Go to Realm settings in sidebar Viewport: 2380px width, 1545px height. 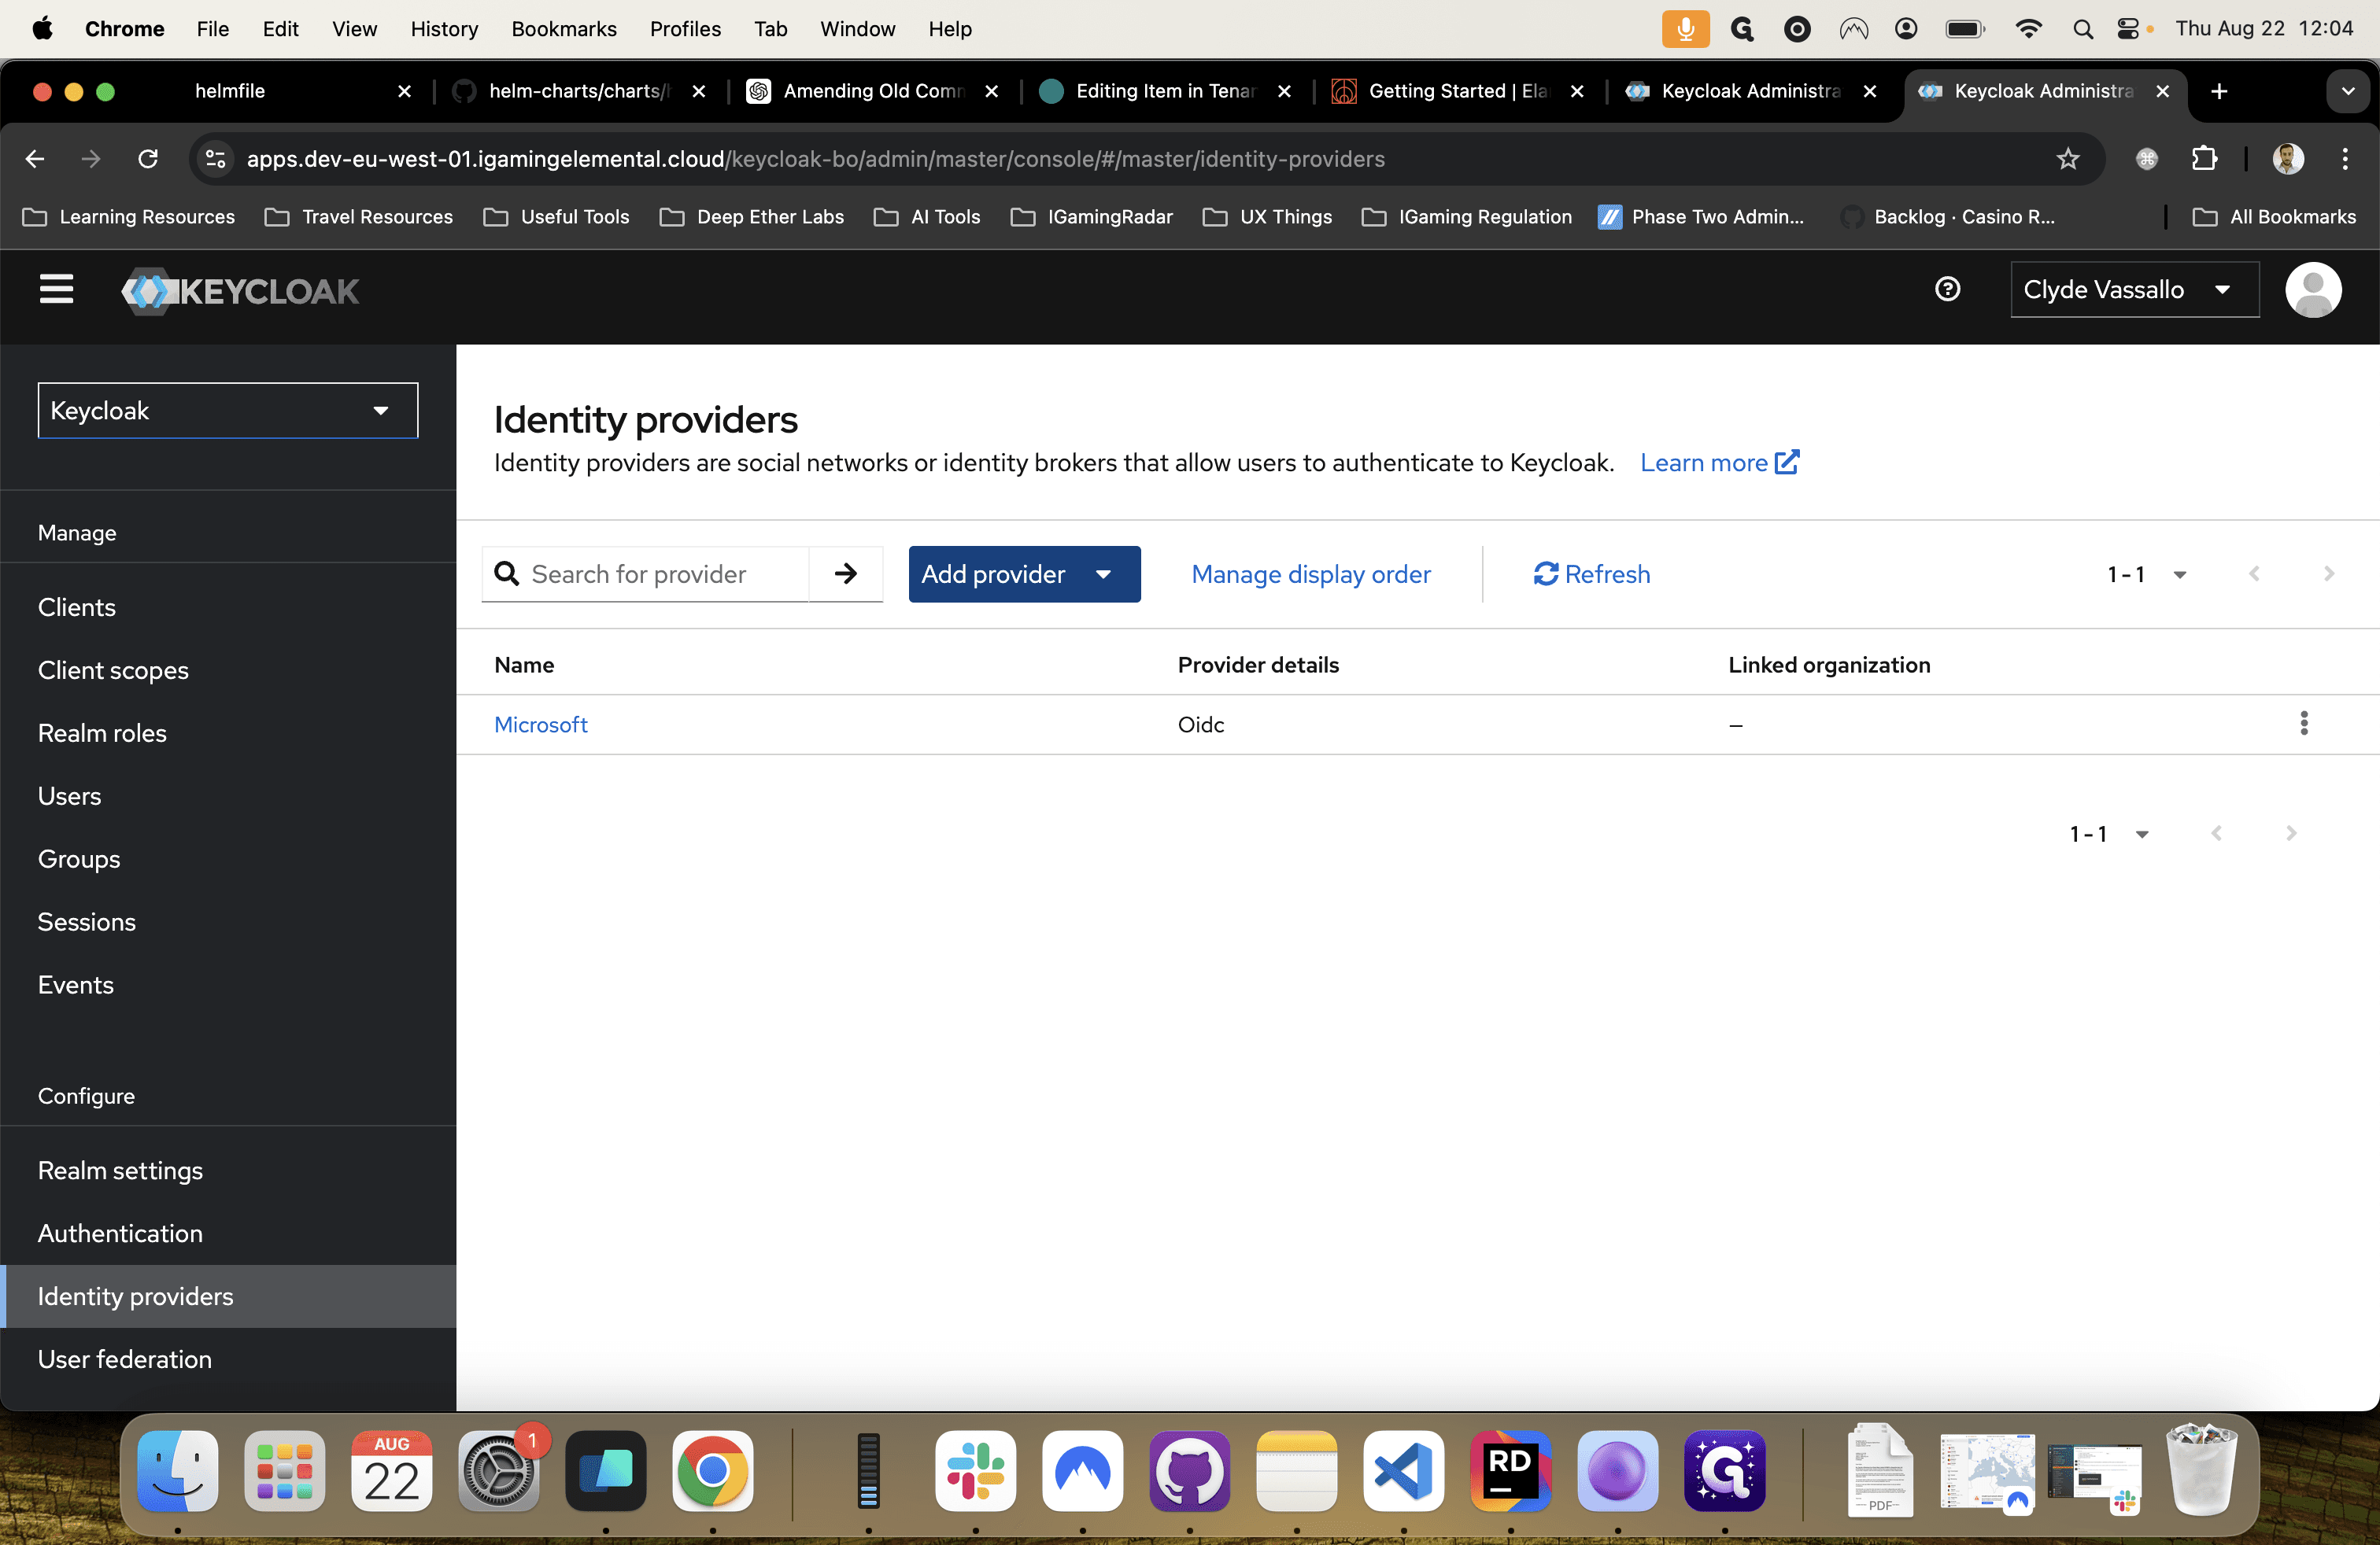120,1171
